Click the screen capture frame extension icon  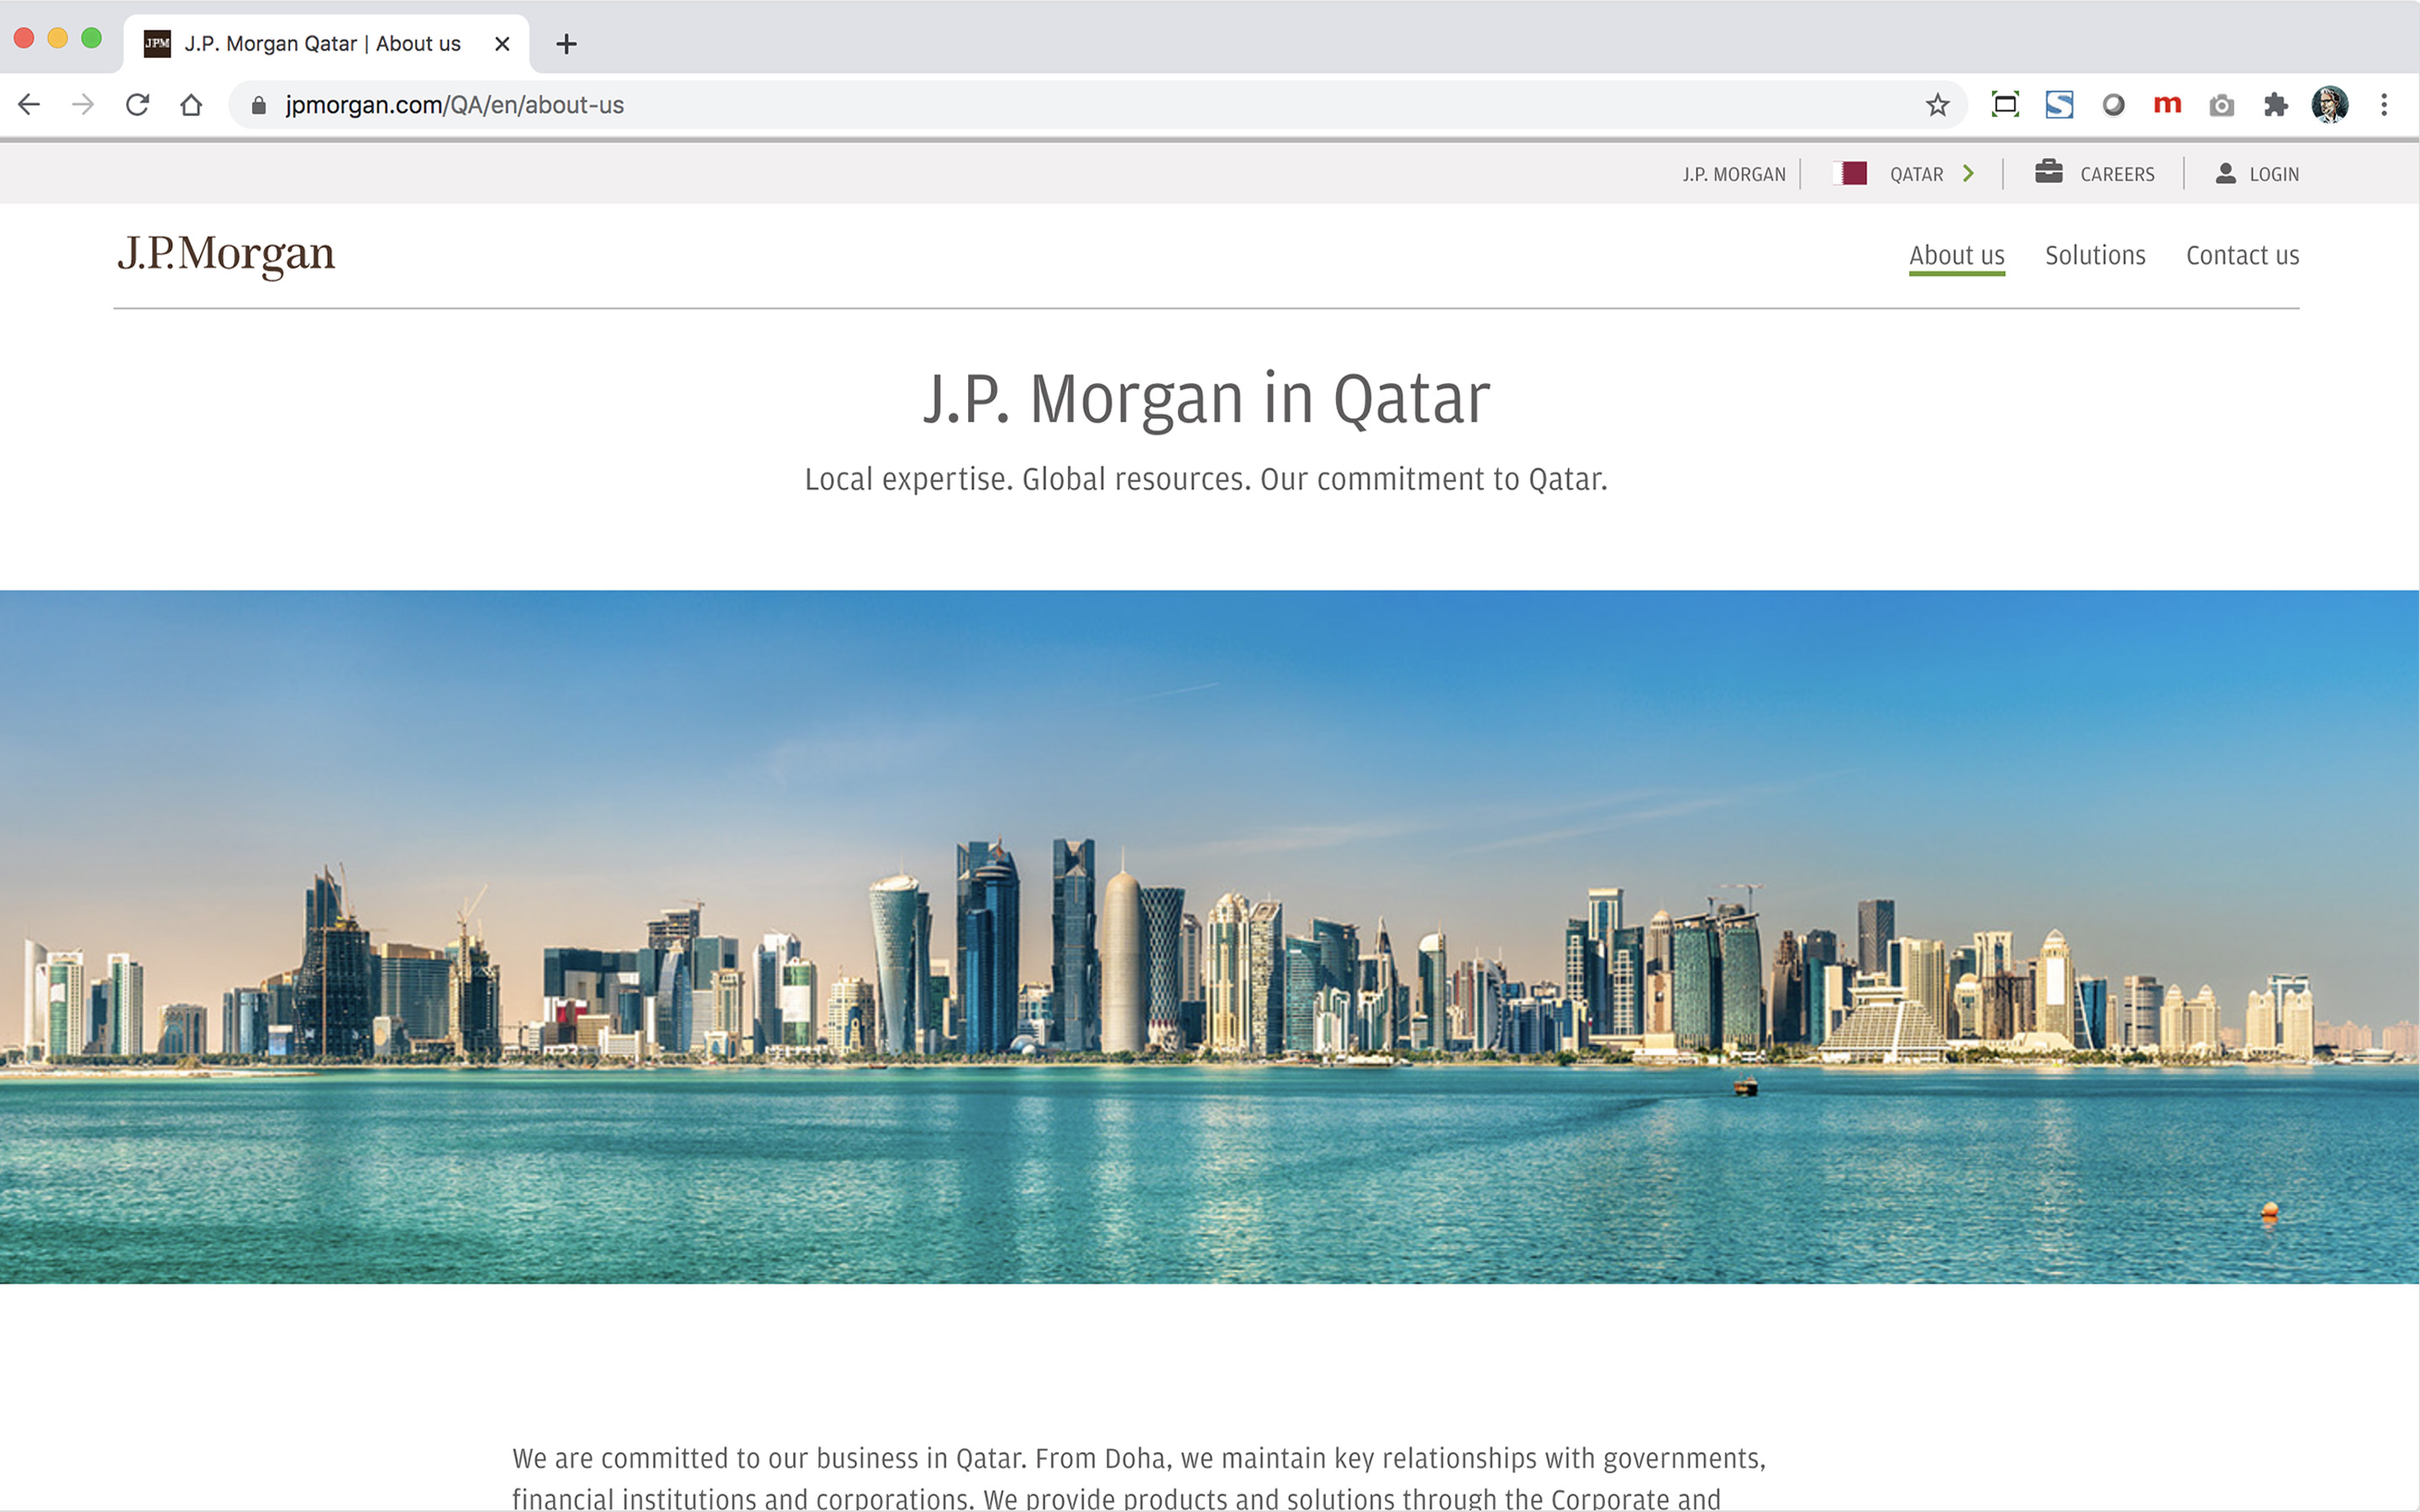[2005, 104]
